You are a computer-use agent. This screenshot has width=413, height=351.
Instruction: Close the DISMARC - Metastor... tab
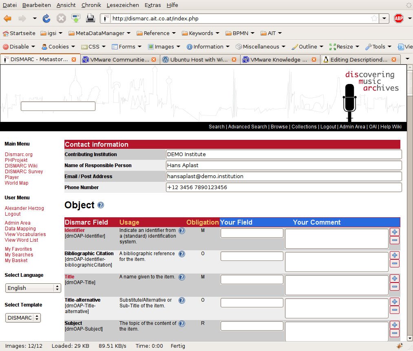[74, 60]
